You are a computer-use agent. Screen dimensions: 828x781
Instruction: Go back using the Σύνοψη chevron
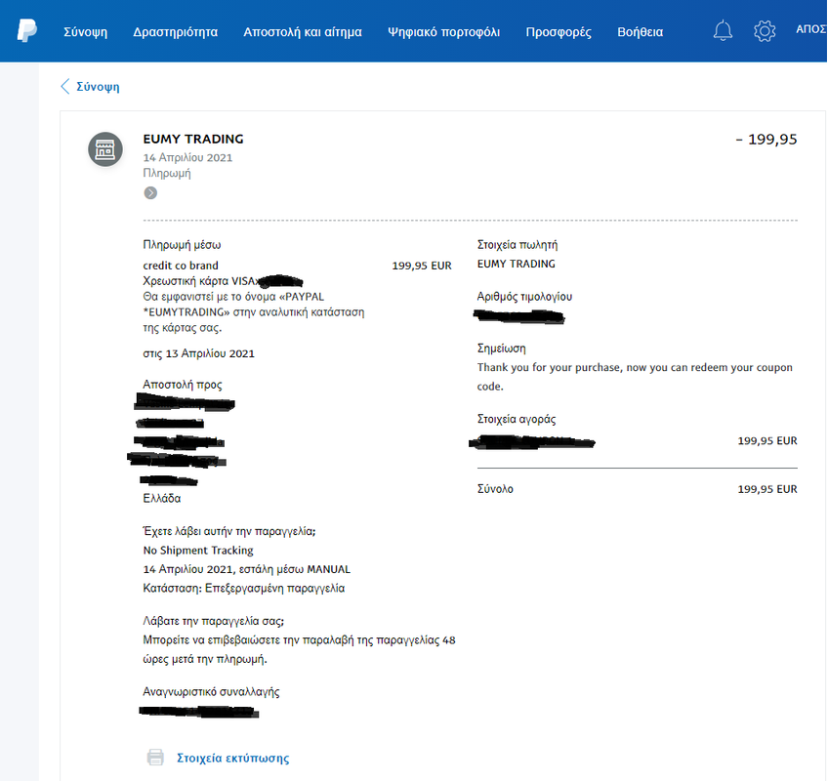coord(65,87)
